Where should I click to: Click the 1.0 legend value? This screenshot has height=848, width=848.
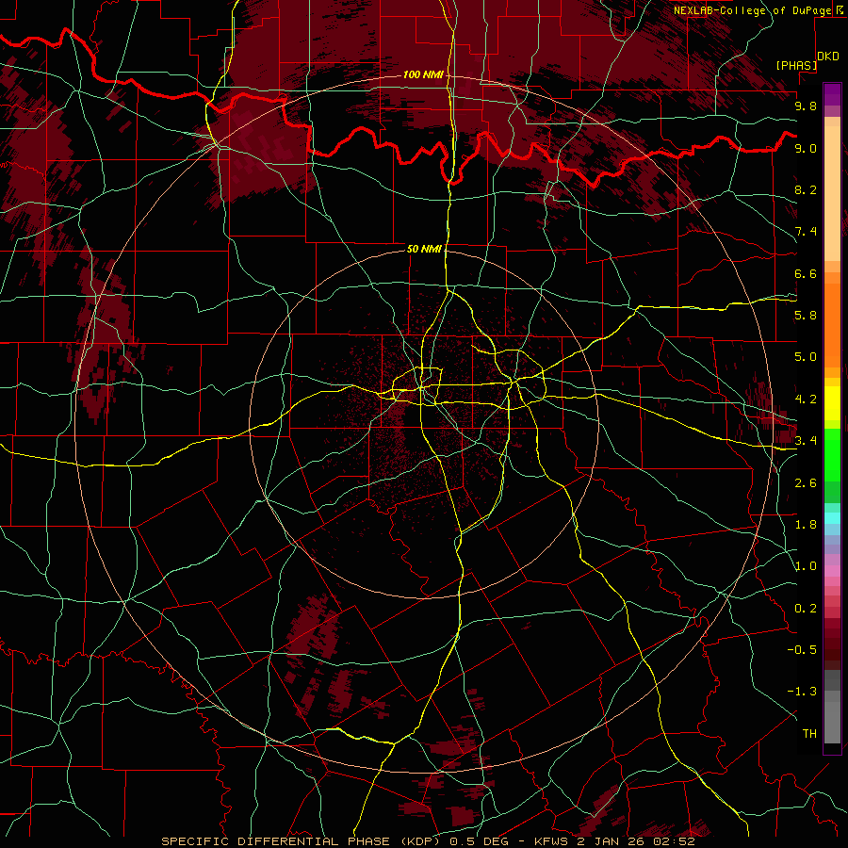(x=806, y=566)
